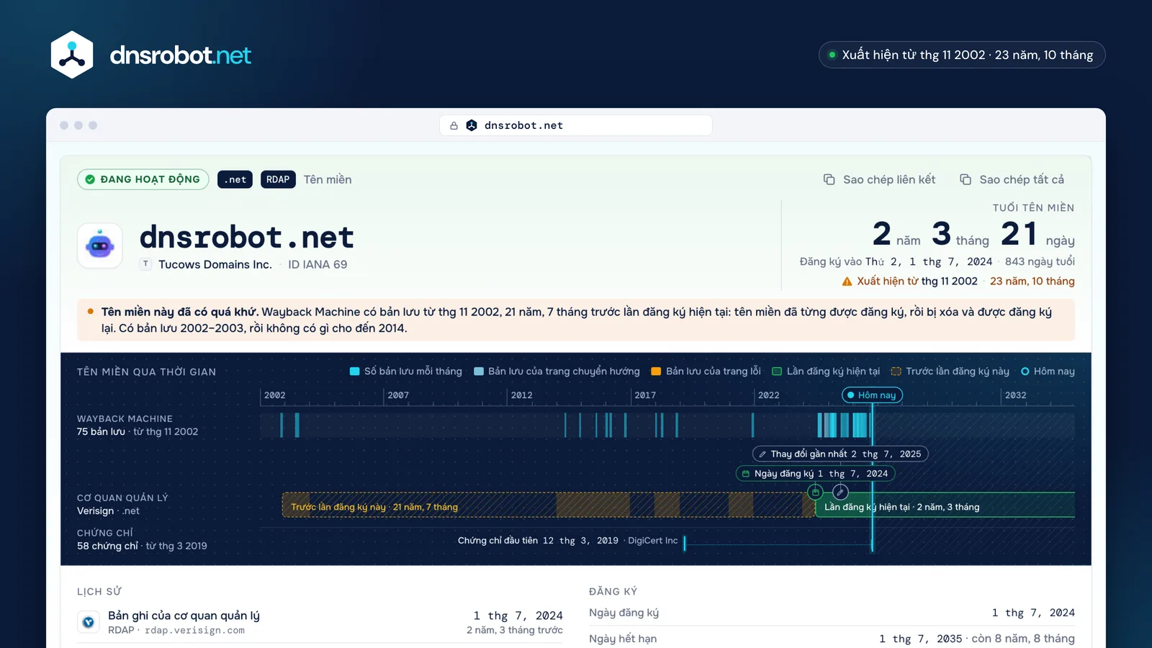This screenshot has width=1152, height=648.
Task: Click 'Sao chép tất cả' copy all button
Action: pyautogui.click(x=1012, y=179)
